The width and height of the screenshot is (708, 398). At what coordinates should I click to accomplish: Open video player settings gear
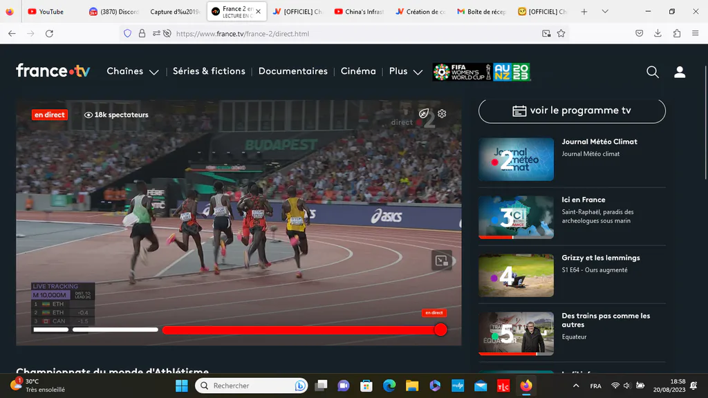(442, 114)
